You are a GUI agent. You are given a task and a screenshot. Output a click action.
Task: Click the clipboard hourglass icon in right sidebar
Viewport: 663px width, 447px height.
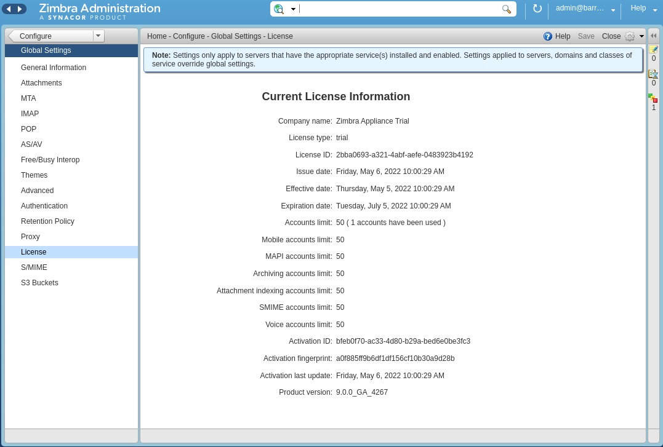pos(653,74)
